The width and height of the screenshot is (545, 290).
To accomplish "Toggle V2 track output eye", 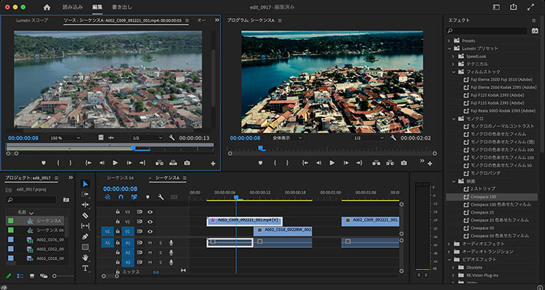I will (150, 221).
